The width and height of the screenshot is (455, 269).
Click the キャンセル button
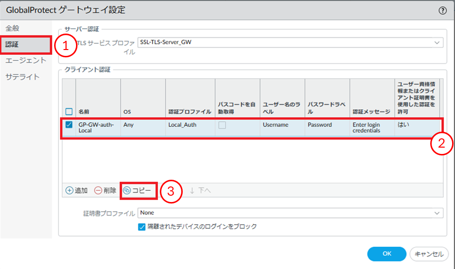(429, 253)
